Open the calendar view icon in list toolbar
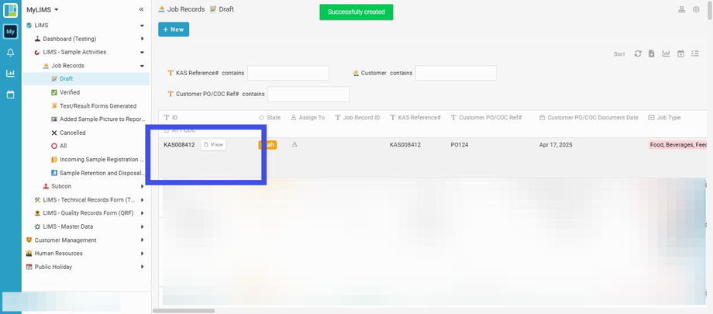The width and height of the screenshot is (713, 314). tap(680, 53)
